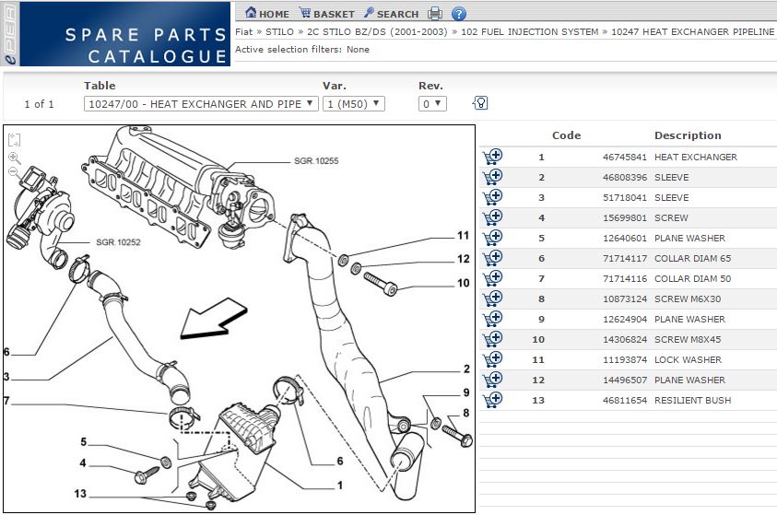Click callout number 10 in diagram
This screenshot has width=777, height=515.
point(463,283)
